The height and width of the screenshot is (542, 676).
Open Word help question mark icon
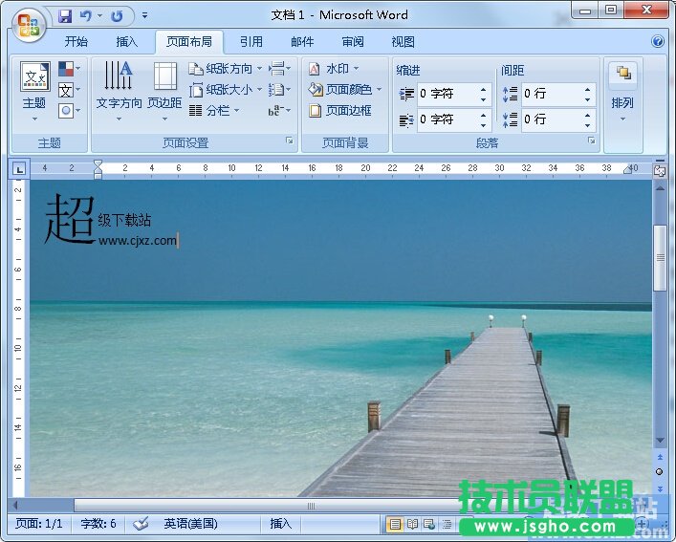point(658,42)
